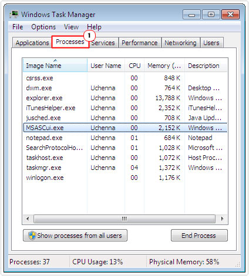249x276 pixels.
Task: Select the SearchProtocolHo... process
Action: (x=125, y=148)
